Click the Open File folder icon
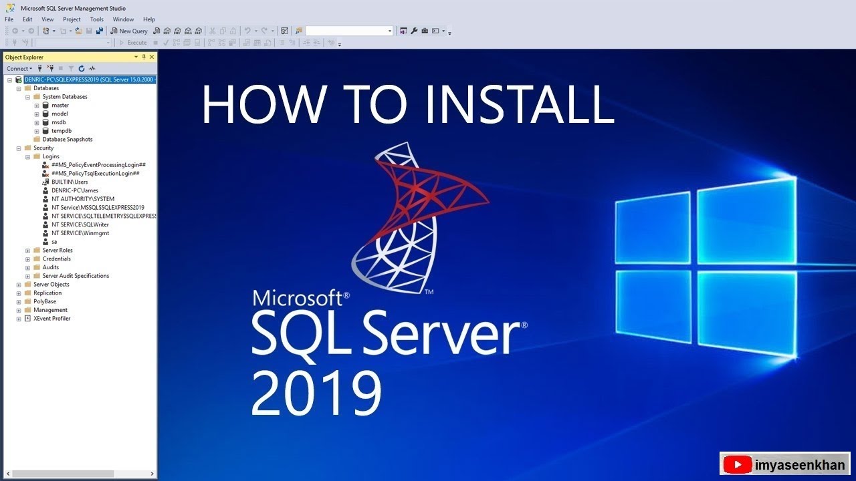The height and width of the screenshot is (481, 856). pyautogui.click(x=78, y=31)
